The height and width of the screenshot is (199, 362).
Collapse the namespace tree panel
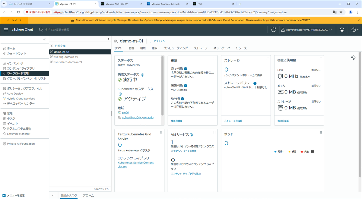pyautogui.click(x=108, y=39)
